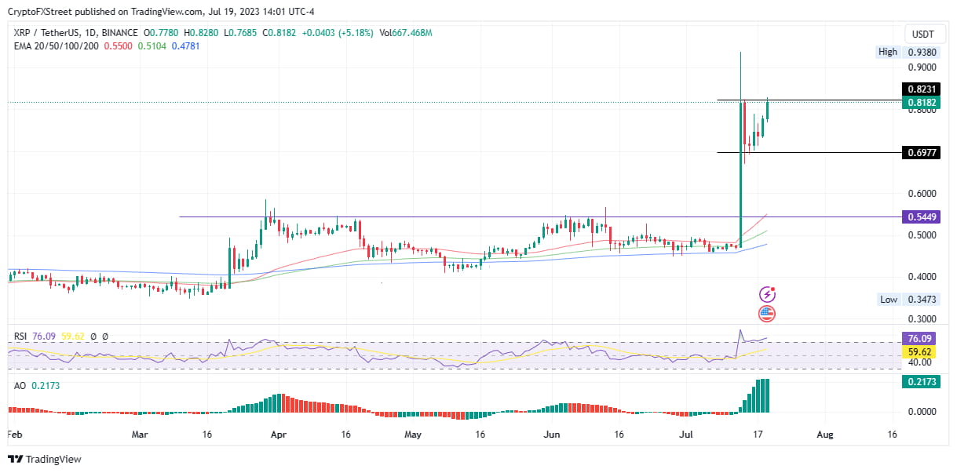Click the RSI 76.09 value badge
957x473 pixels.
pos(919,337)
